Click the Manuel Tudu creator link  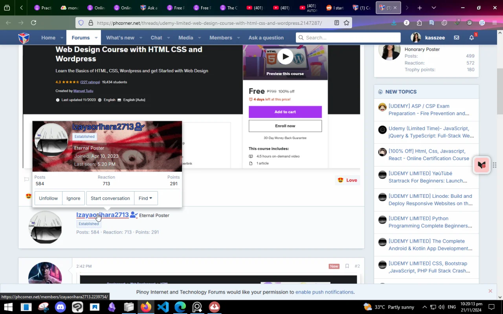coord(83,91)
